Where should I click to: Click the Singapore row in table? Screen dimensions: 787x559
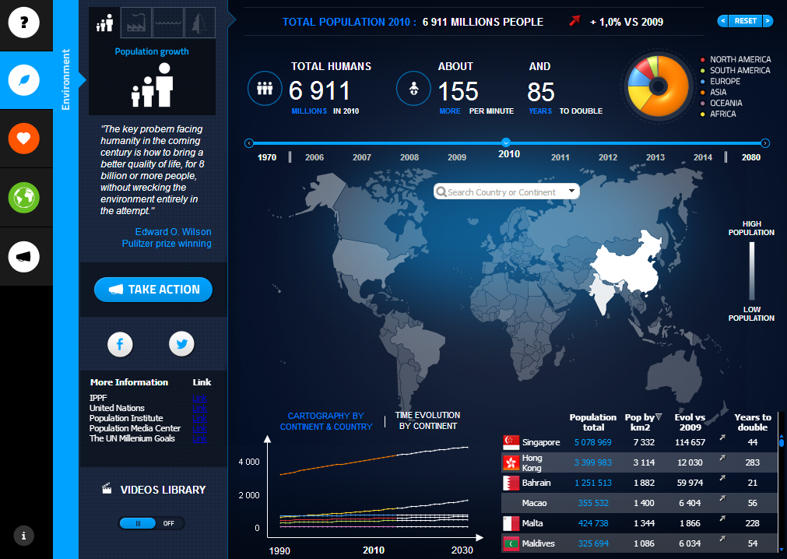pos(638,442)
